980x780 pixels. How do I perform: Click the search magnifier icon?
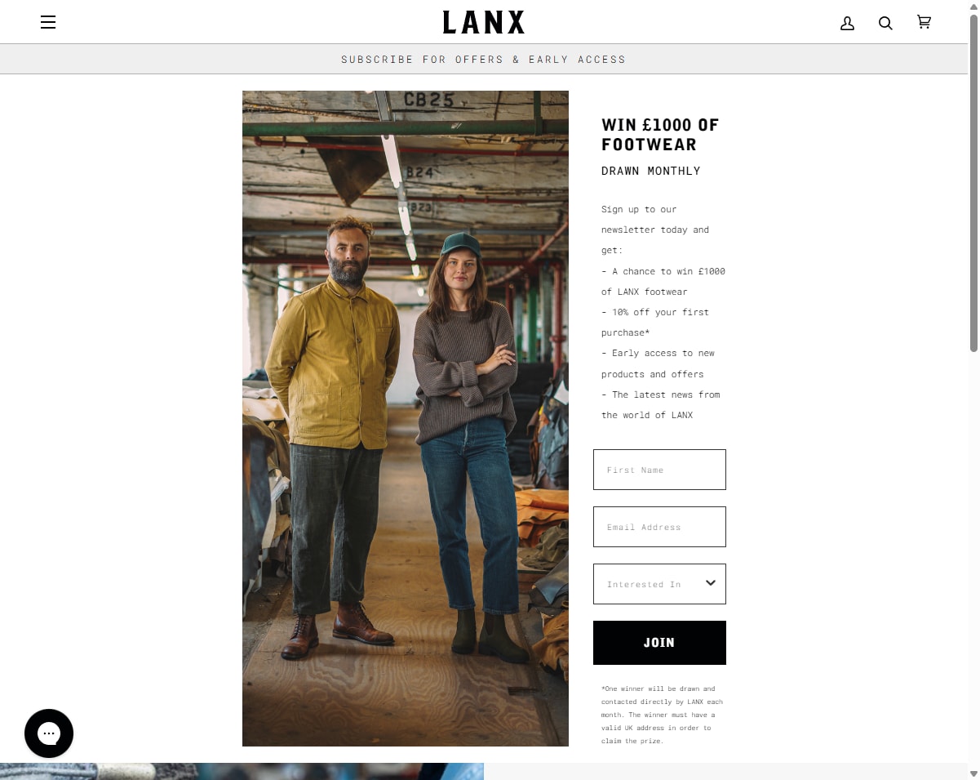(x=885, y=23)
